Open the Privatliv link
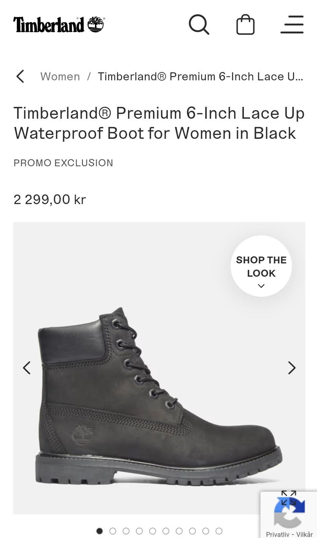This screenshot has width=317, height=538. (x=277, y=534)
